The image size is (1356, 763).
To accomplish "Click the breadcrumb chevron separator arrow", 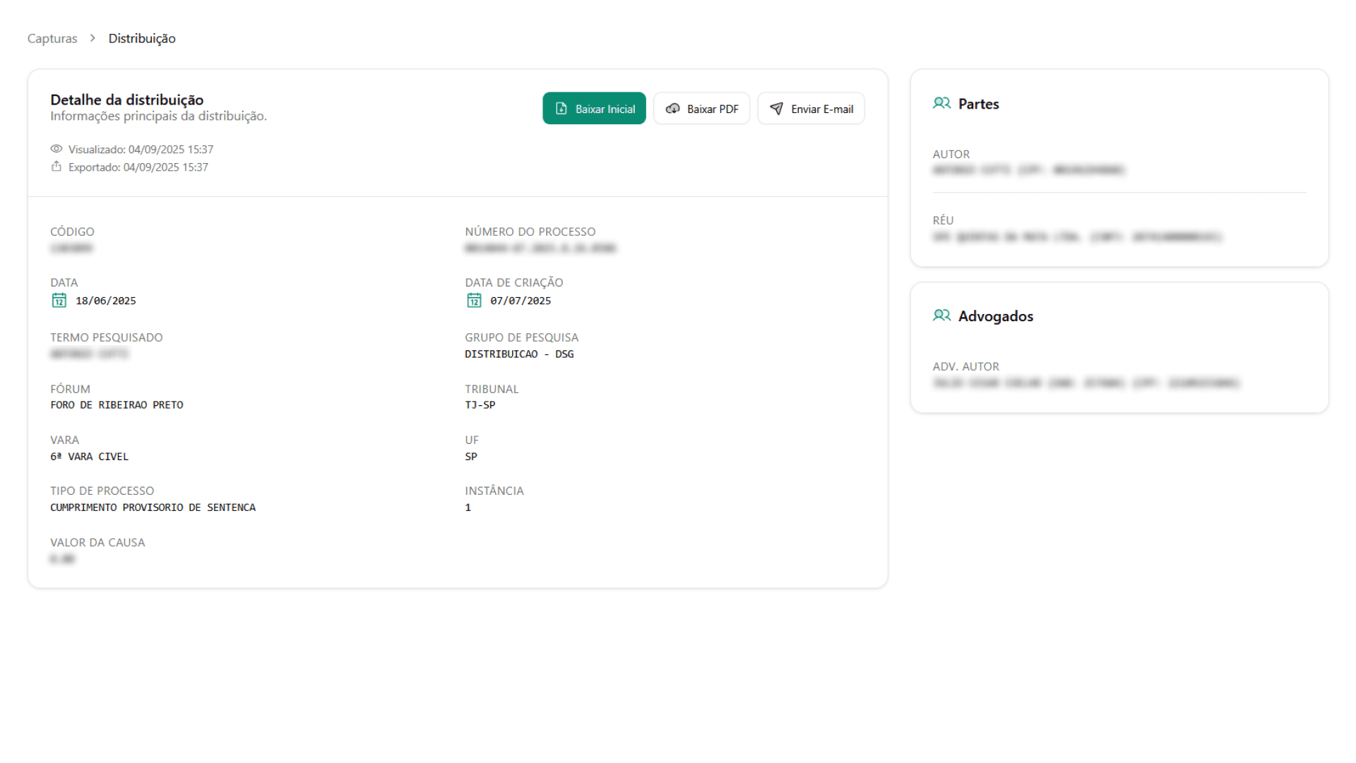I will coord(93,38).
